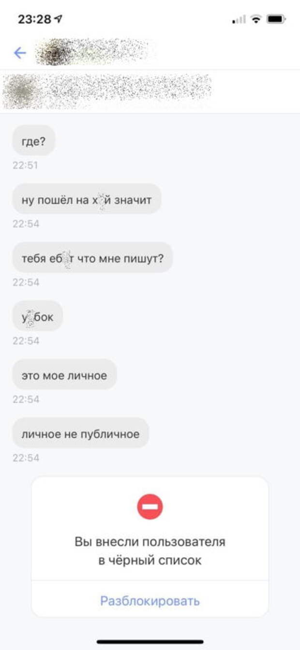Click the Разблокировать link
Viewport: 300px width, 650px height.
[150, 601]
